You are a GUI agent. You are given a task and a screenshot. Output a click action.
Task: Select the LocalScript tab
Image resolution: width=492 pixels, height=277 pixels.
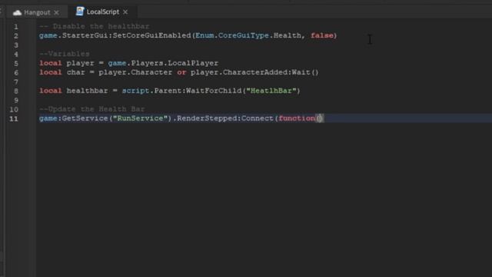click(102, 12)
